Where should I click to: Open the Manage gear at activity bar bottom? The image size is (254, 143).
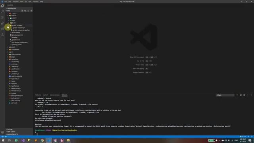[2, 132]
